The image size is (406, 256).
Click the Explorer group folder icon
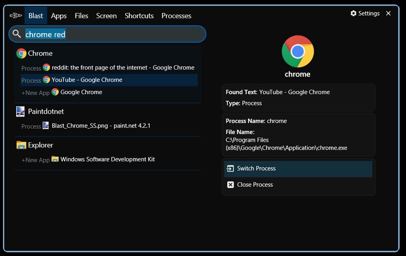coord(21,145)
